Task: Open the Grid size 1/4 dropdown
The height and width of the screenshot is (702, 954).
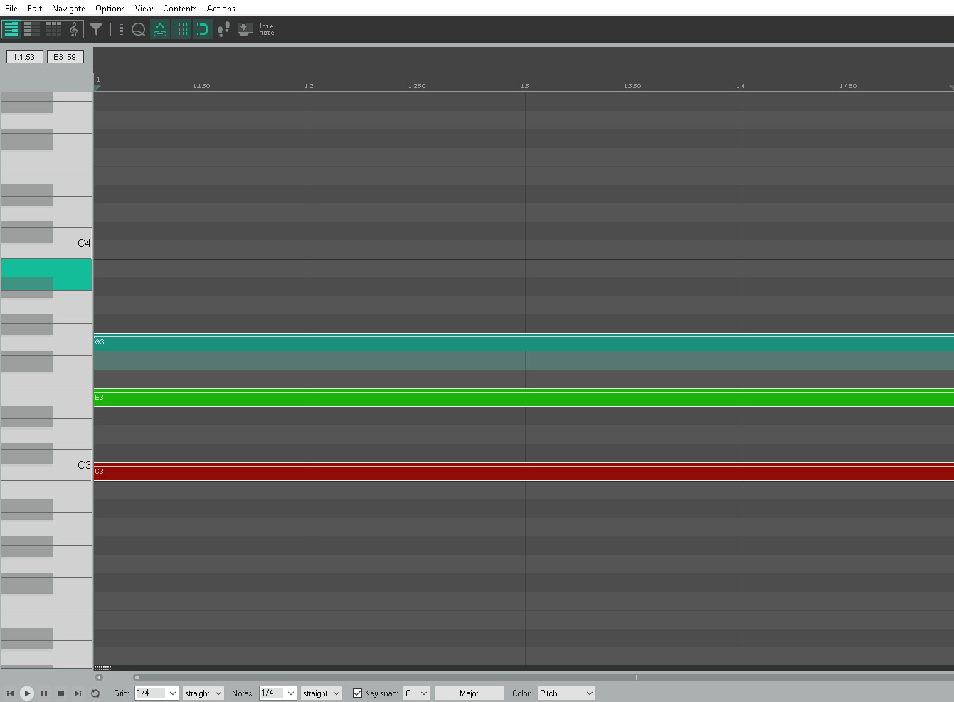Action: tap(157, 693)
